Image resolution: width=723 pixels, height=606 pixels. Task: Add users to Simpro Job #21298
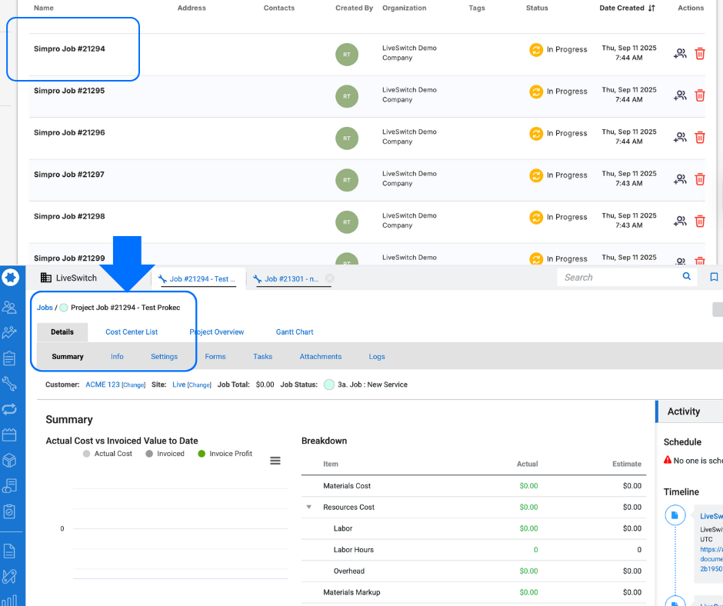coord(680,221)
